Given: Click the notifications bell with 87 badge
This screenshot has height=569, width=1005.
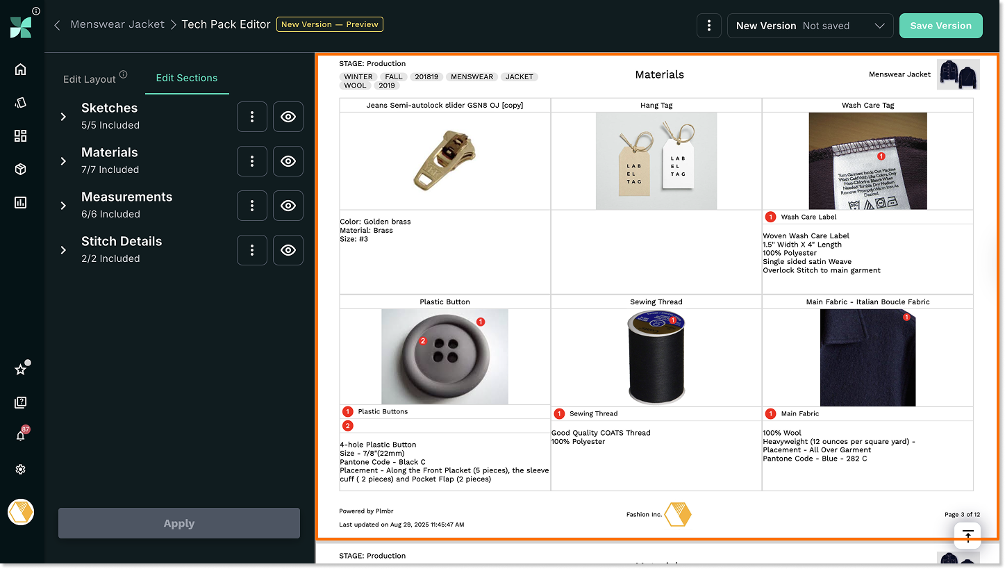Looking at the screenshot, I should click(20, 436).
